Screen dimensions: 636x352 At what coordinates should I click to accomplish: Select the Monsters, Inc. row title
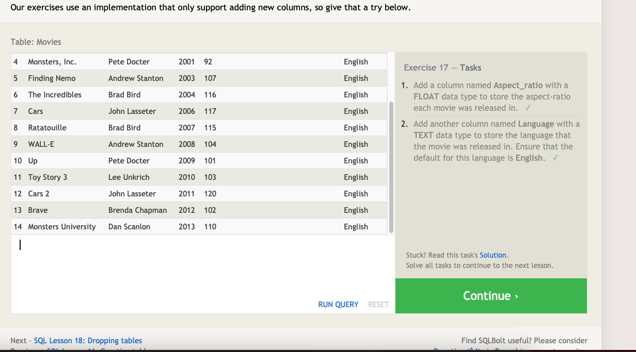tap(52, 62)
